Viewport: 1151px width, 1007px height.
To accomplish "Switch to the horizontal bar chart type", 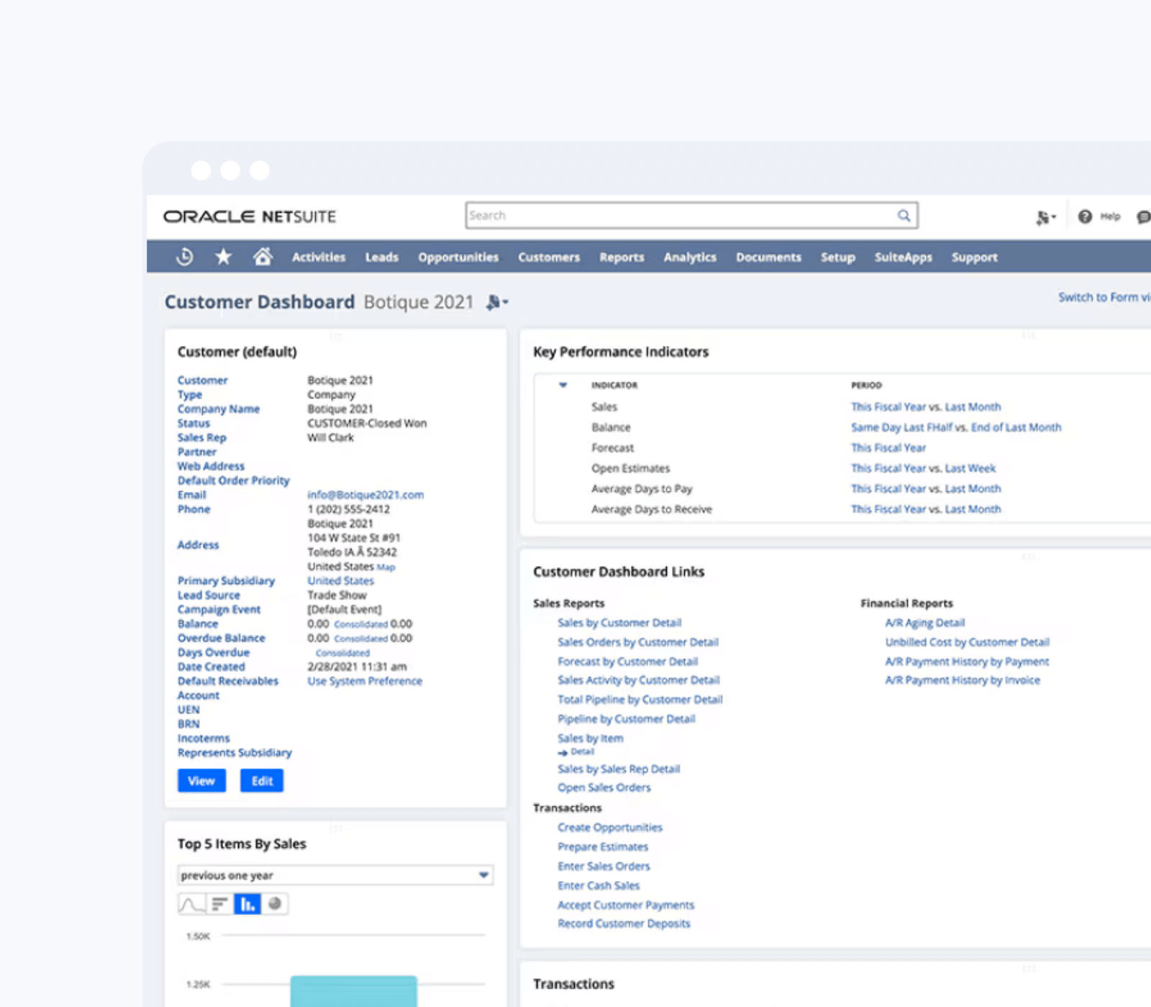I will [219, 904].
